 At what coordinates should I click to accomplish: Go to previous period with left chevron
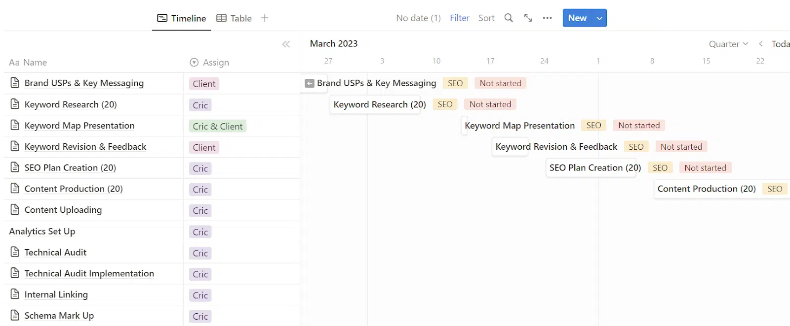(761, 44)
